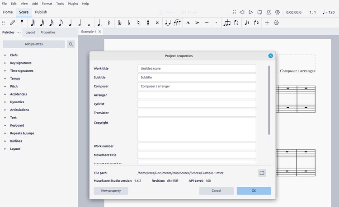Select the 32nd note duration

click(42, 23)
